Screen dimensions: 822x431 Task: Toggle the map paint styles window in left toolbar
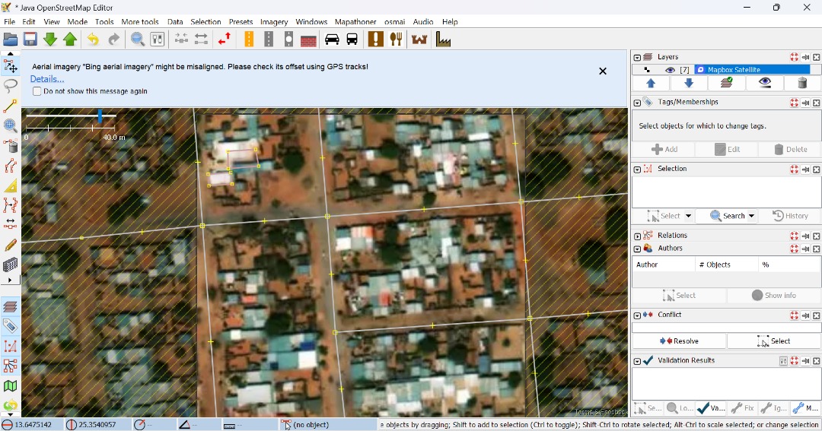(10, 386)
